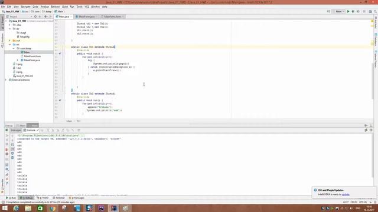Viewport: 378px width, 212px height.
Task: Open debug Settings gear icon in sidebar
Action: tap(6, 170)
